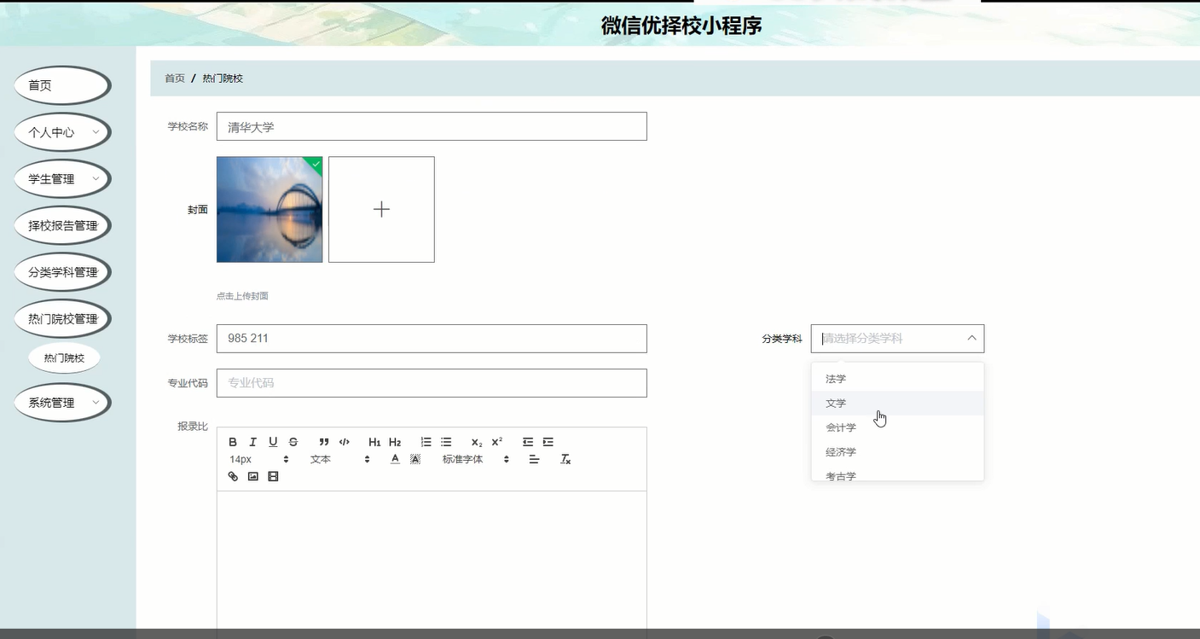Go to 首页 in the sidebar
Screen dimensions: 1200x639
click(62, 85)
